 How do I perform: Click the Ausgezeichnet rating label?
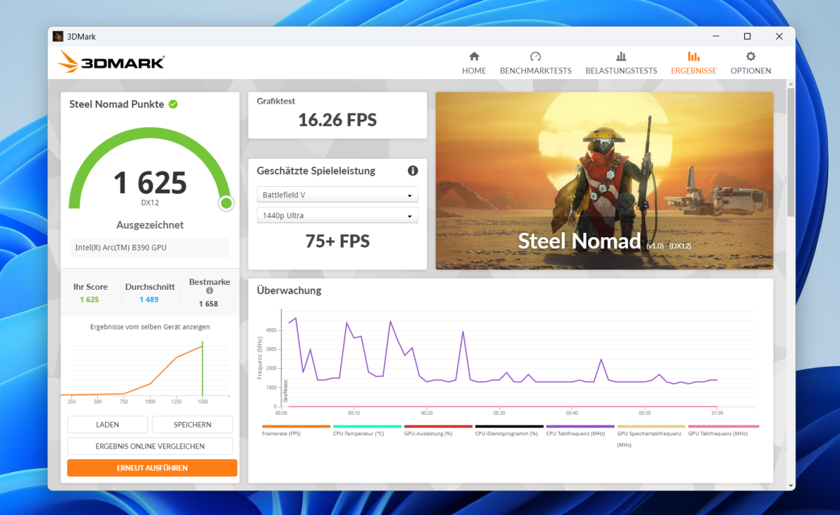click(x=150, y=225)
